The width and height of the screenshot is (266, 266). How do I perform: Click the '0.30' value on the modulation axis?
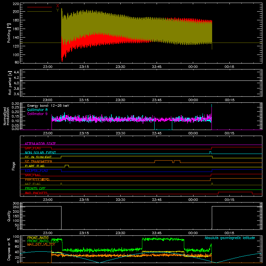click(15, 104)
